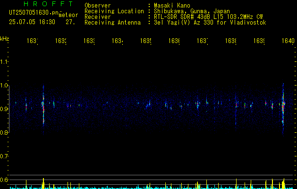Click the 1633 time axis label
The image size is (297, 189).
tap(89, 41)
